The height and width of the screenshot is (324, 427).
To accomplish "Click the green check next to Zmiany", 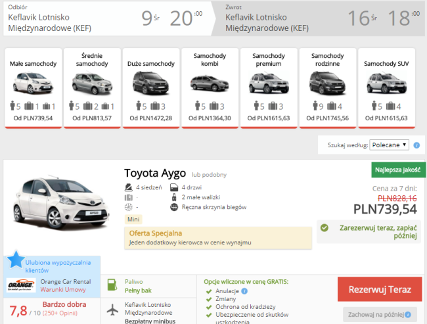I will pyautogui.click(x=209, y=300).
